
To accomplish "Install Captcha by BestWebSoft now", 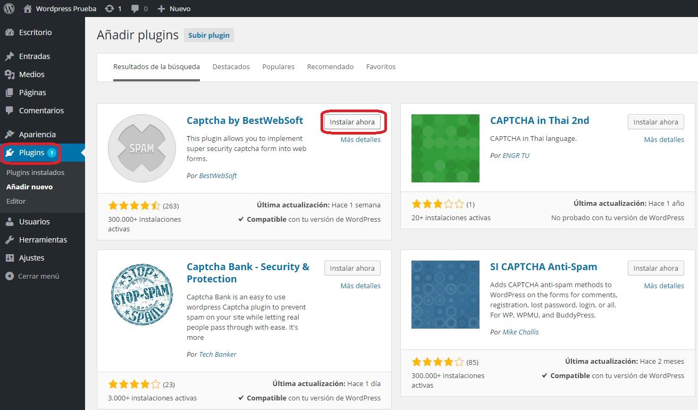I will (x=352, y=122).
